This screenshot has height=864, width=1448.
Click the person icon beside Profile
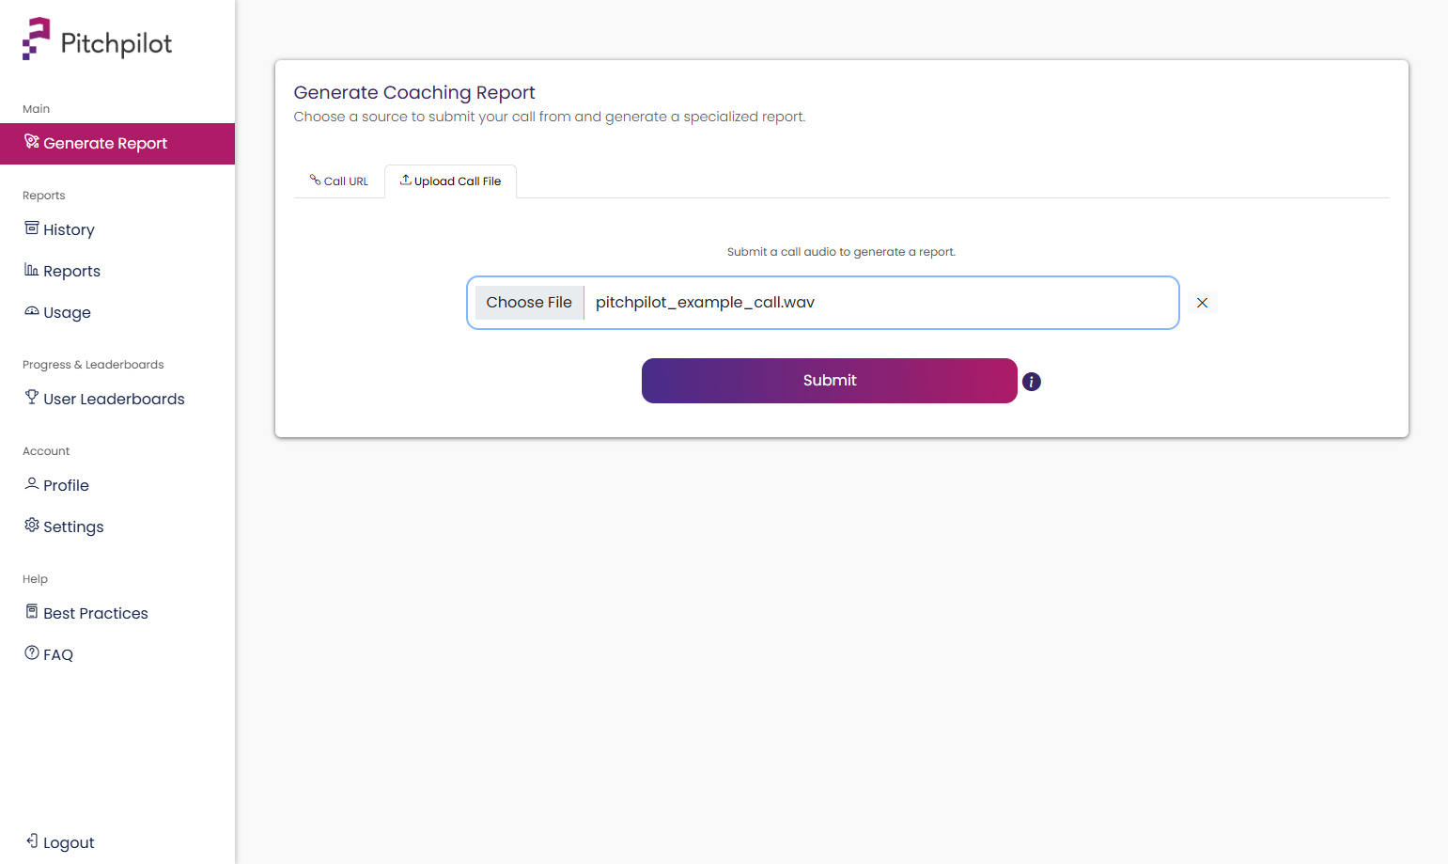tap(32, 484)
